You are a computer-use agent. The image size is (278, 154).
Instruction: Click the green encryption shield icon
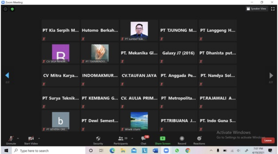pyautogui.click(x=12, y=9)
